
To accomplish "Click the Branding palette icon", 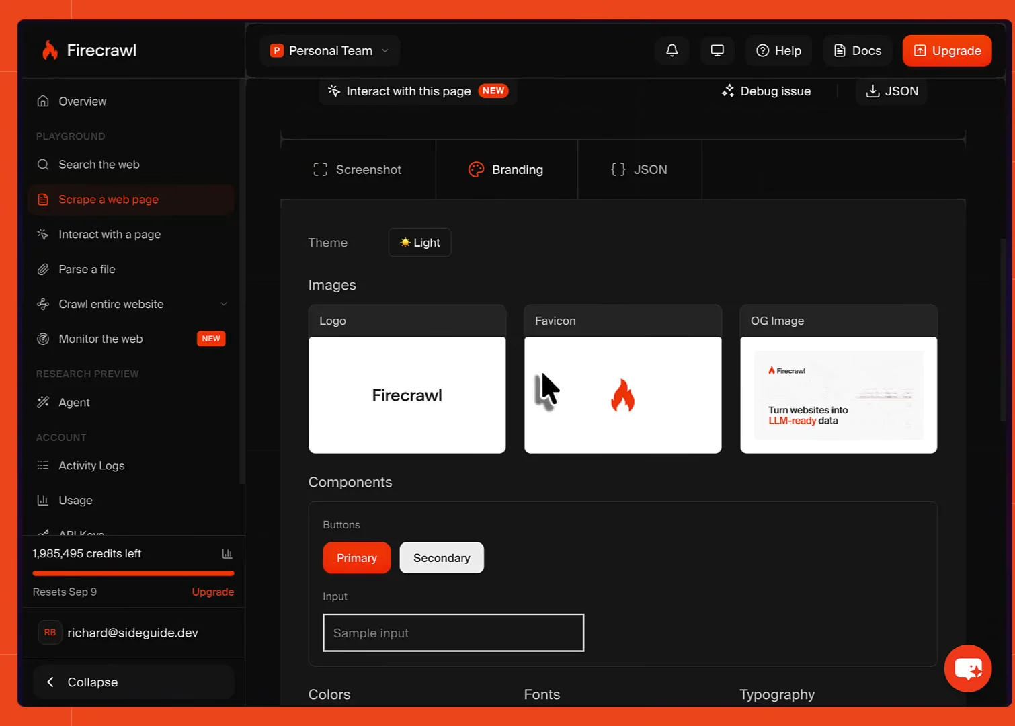I will (x=476, y=170).
